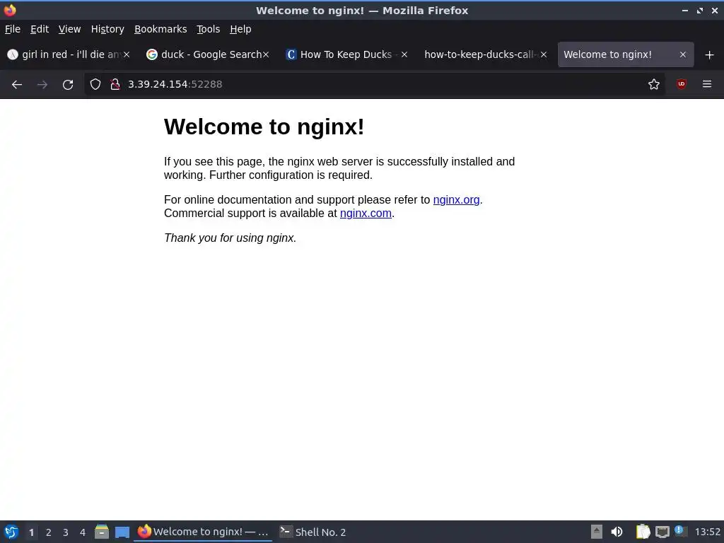Image resolution: width=724 pixels, height=543 pixels.
Task: Close the duck Google Search tab
Action: click(x=266, y=54)
